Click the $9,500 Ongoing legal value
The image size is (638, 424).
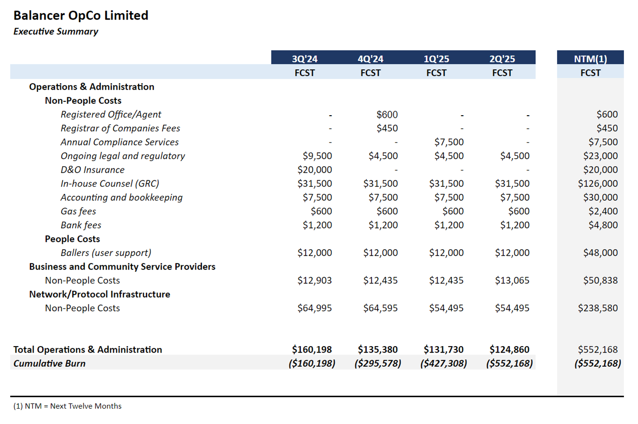pos(317,156)
